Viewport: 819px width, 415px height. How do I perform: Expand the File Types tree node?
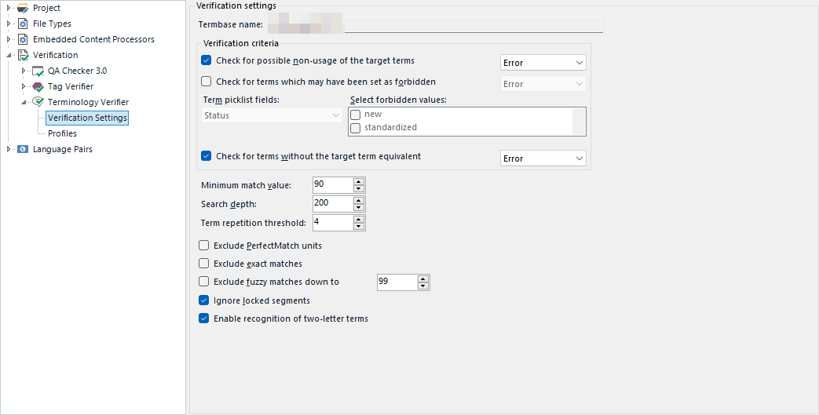pyautogui.click(x=9, y=24)
